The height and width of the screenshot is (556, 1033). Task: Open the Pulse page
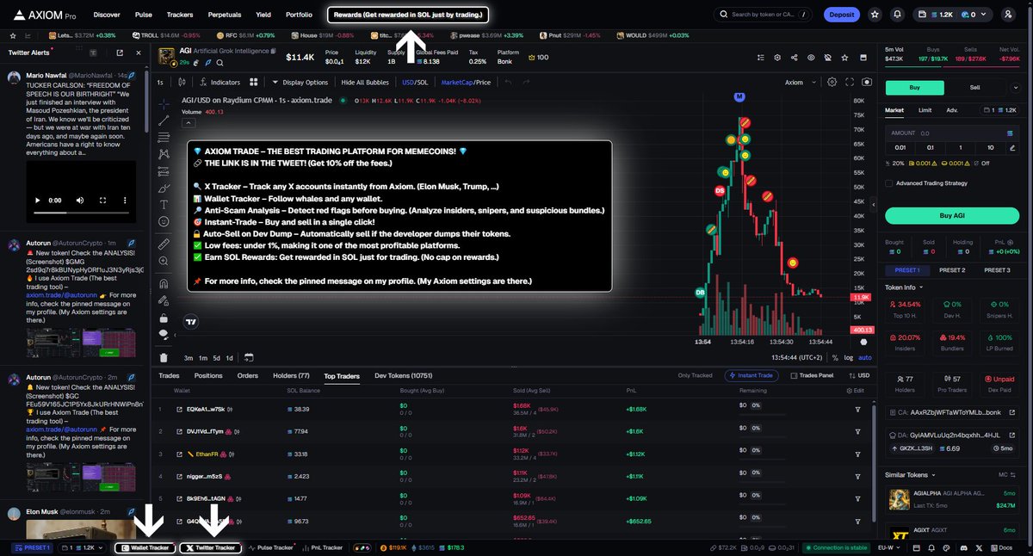coord(144,15)
